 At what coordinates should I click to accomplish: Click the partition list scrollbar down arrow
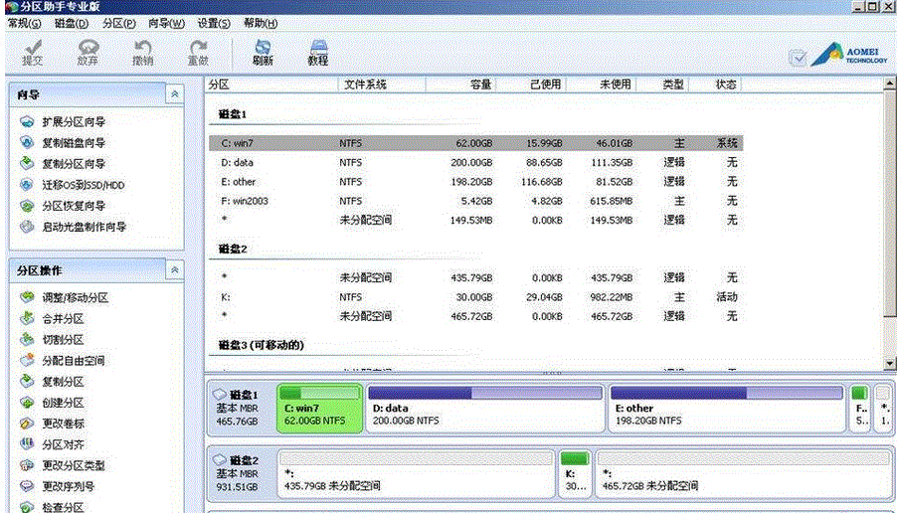click(890, 364)
